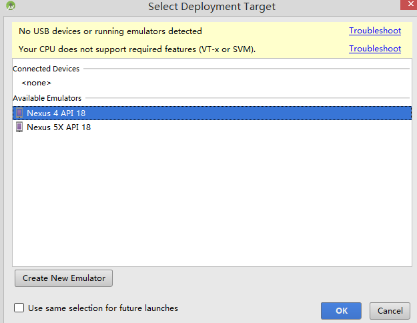Enable the same selection for future launches checkbox
417x323 pixels.
[19, 308]
